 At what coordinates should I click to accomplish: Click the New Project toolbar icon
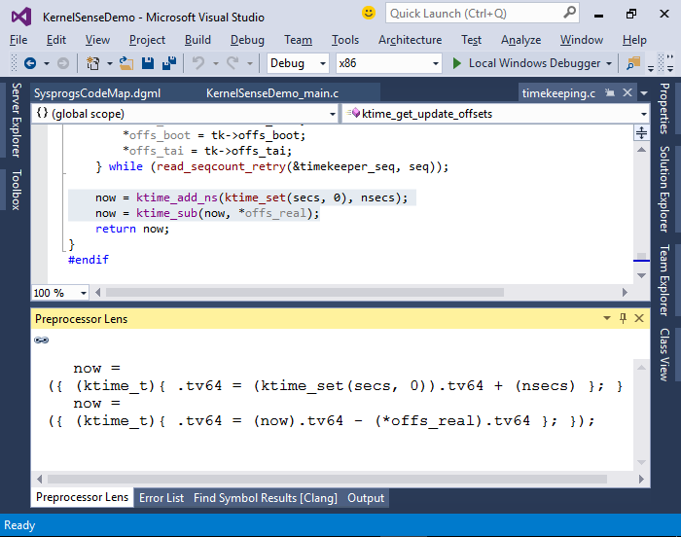point(92,63)
